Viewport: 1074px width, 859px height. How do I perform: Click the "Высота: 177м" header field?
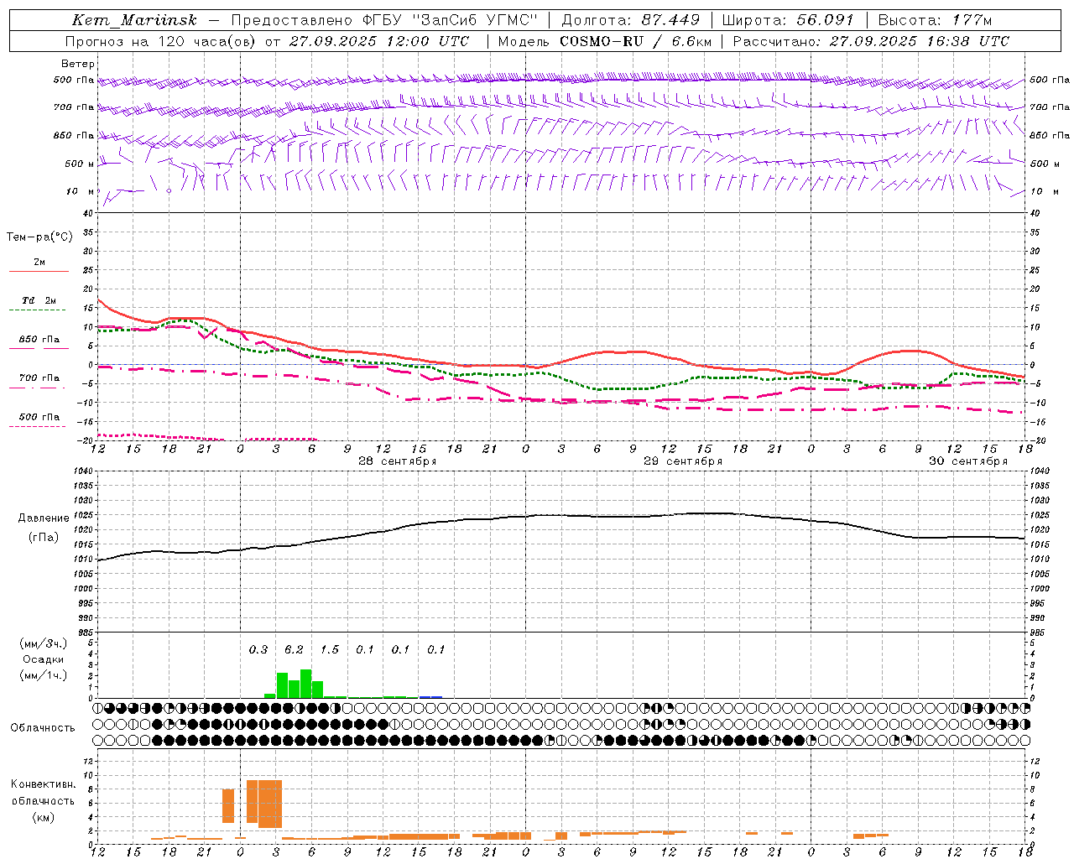pyautogui.click(x=935, y=20)
